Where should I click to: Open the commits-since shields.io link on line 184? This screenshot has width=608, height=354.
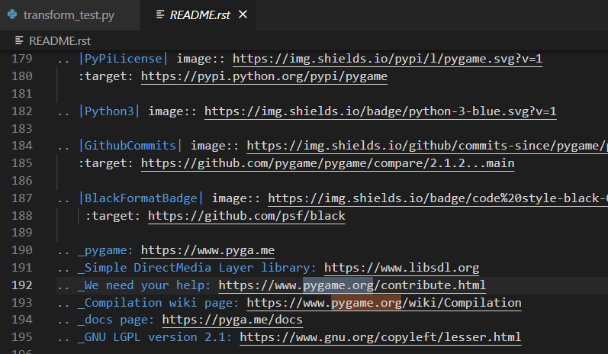pos(427,146)
